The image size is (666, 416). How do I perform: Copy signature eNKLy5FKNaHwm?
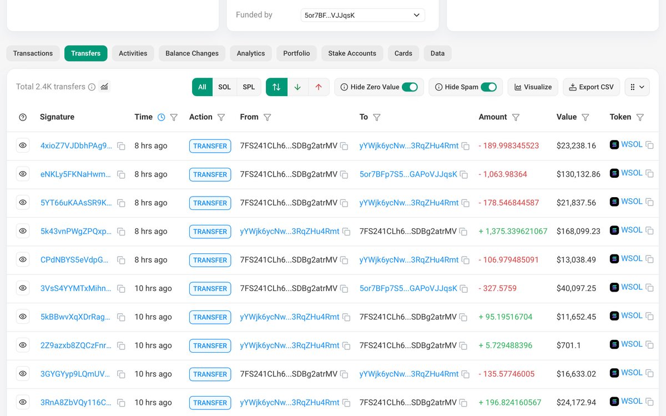coord(121,174)
